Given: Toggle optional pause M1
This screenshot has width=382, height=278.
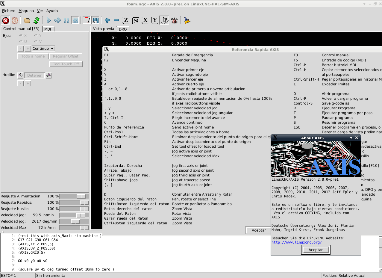Looking at the screenshot, I should 95,20.
